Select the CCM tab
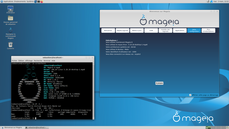The height and width of the screenshot is (129, 229). click(x=151, y=30)
